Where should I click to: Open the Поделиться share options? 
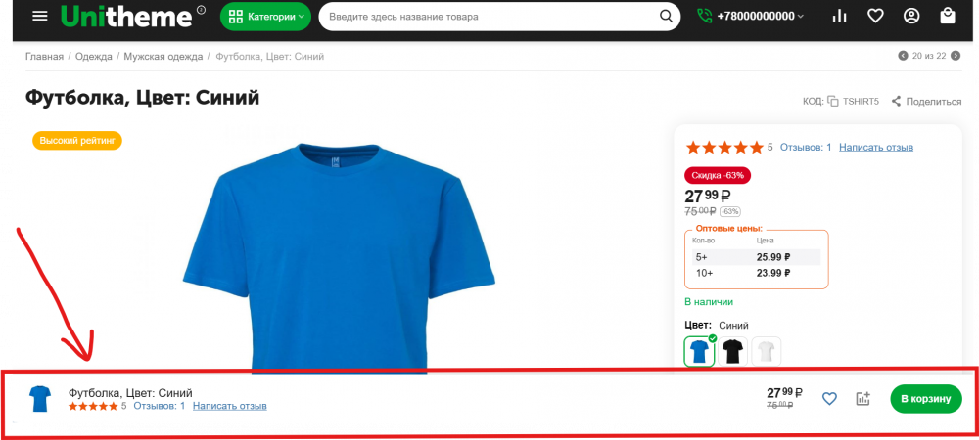(925, 101)
